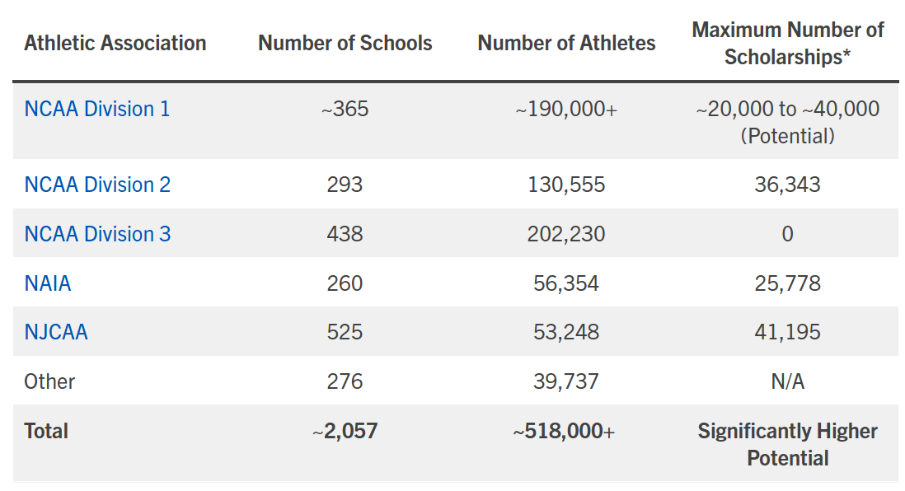Select the ~2,057 total schools cell
The width and height of the screenshot is (905, 491).
[345, 431]
